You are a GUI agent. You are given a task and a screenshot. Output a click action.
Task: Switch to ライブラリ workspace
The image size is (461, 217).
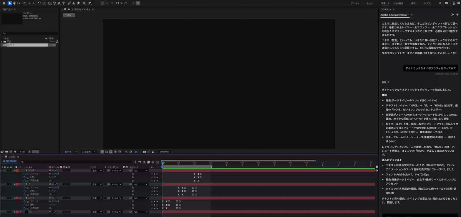(427, 3)
